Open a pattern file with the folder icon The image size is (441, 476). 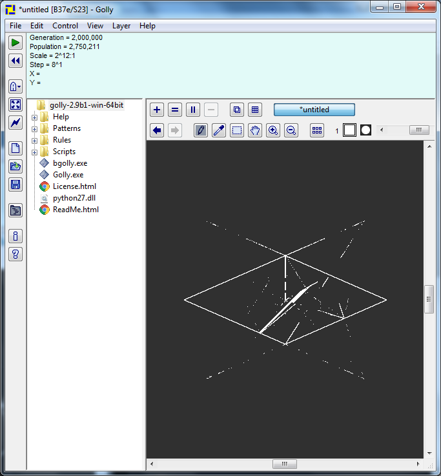(15, 166)
